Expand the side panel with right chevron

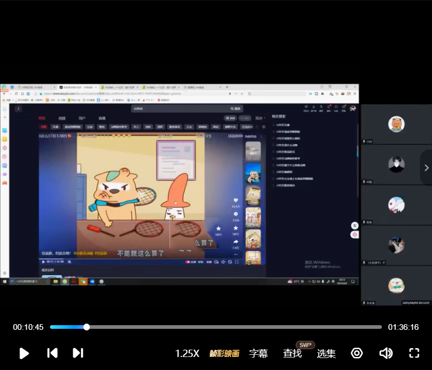pos(426,168)
